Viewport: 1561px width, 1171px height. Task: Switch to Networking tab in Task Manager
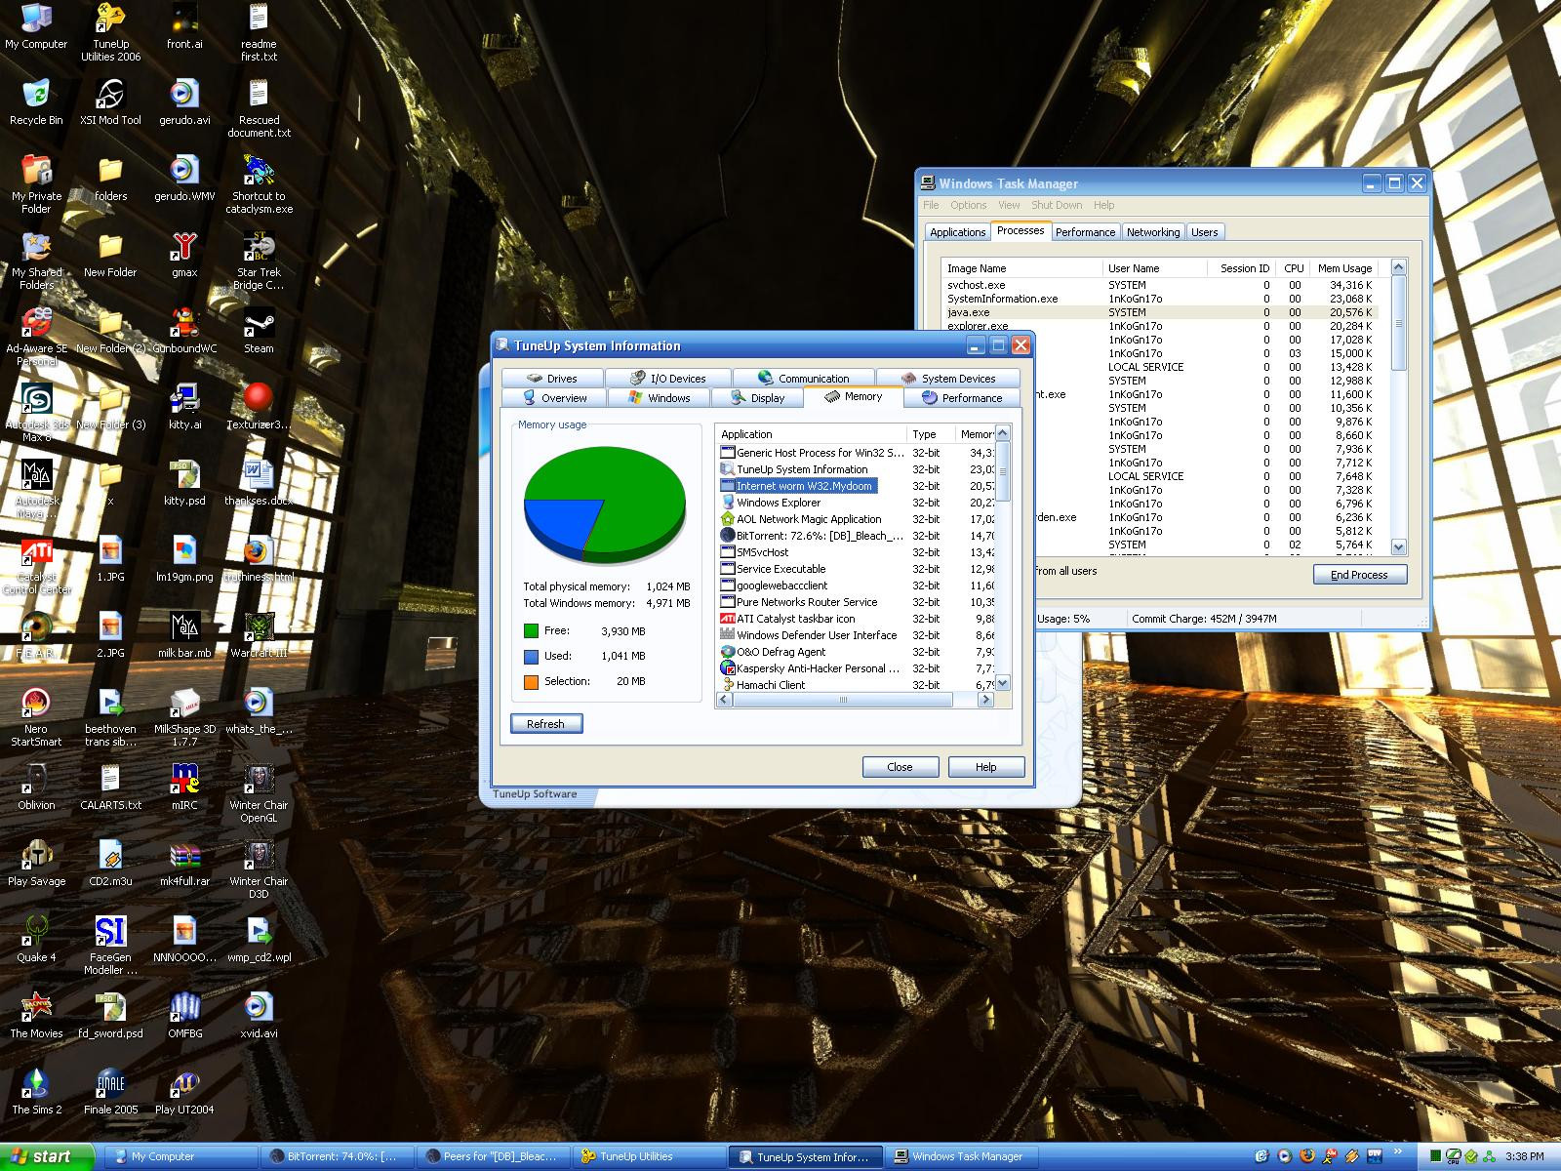(x=1152, y=232)
